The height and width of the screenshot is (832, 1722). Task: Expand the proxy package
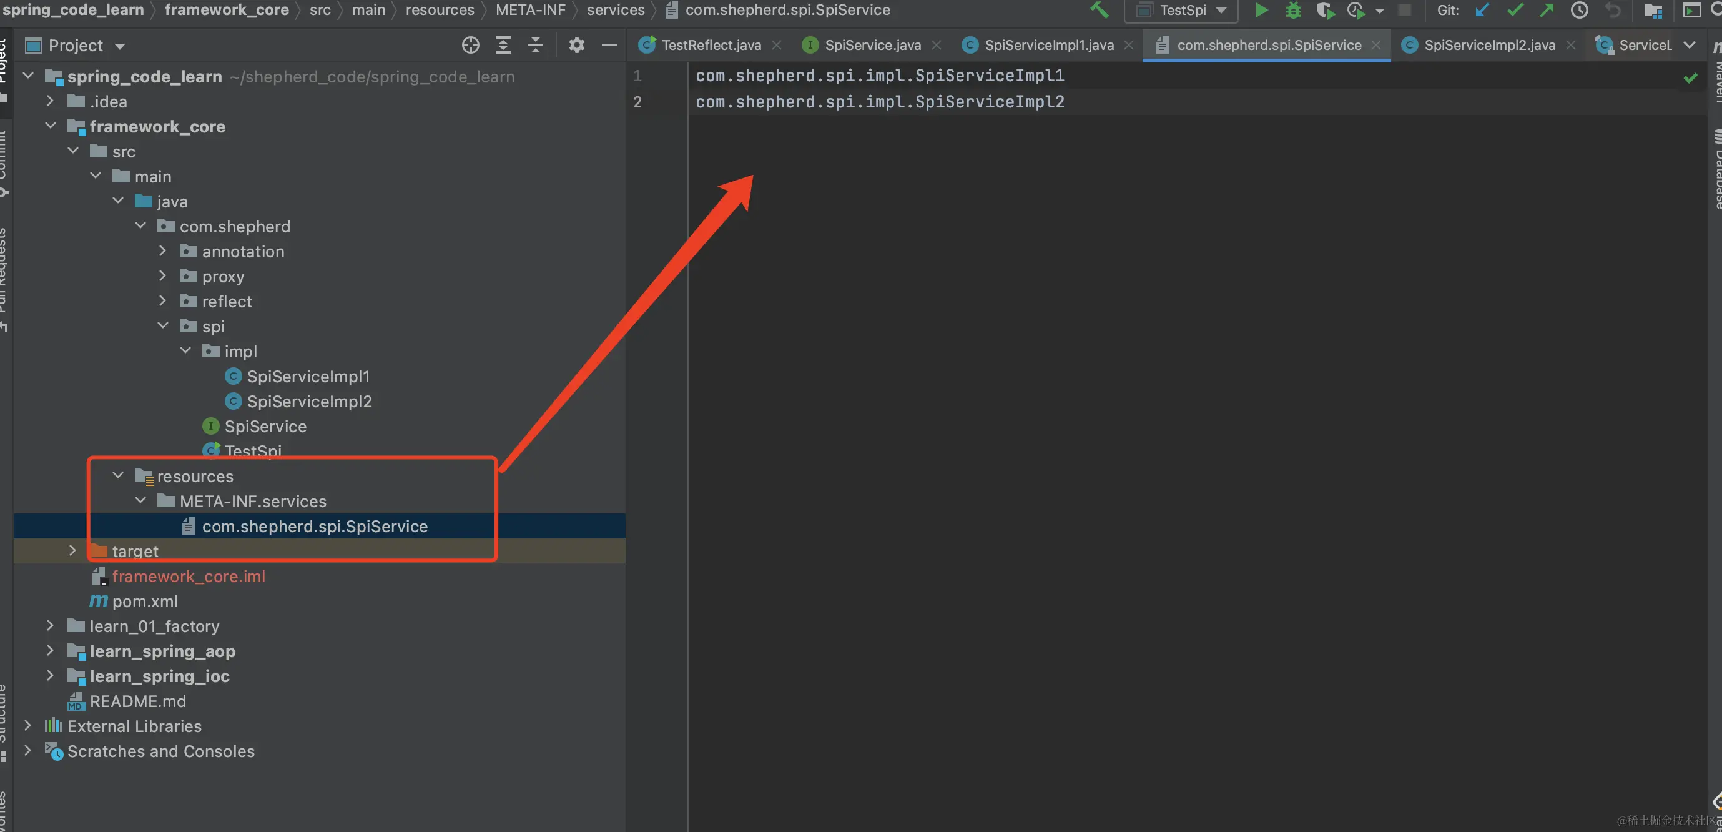click(x=162, y=275)
